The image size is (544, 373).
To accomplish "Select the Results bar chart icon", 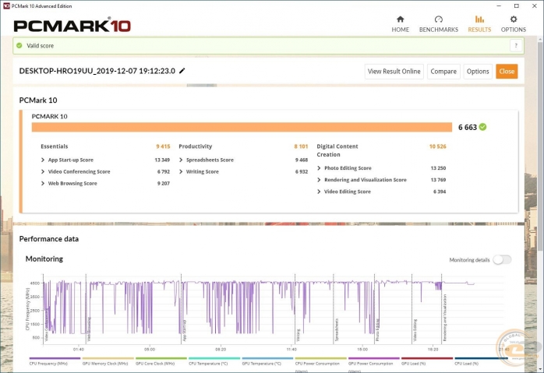I will pos(479,19).
